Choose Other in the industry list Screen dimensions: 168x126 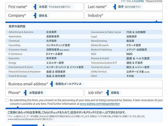pyautogui.click(x=94, y=76)
